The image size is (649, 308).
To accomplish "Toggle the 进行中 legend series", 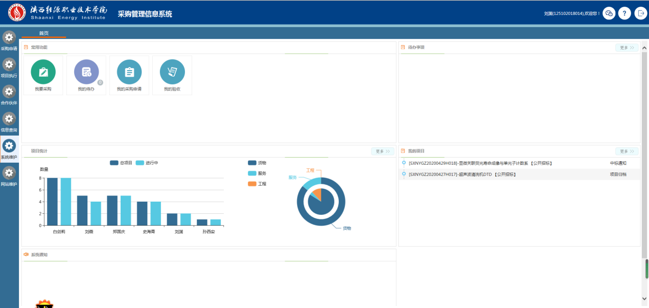I will point(147,163).
